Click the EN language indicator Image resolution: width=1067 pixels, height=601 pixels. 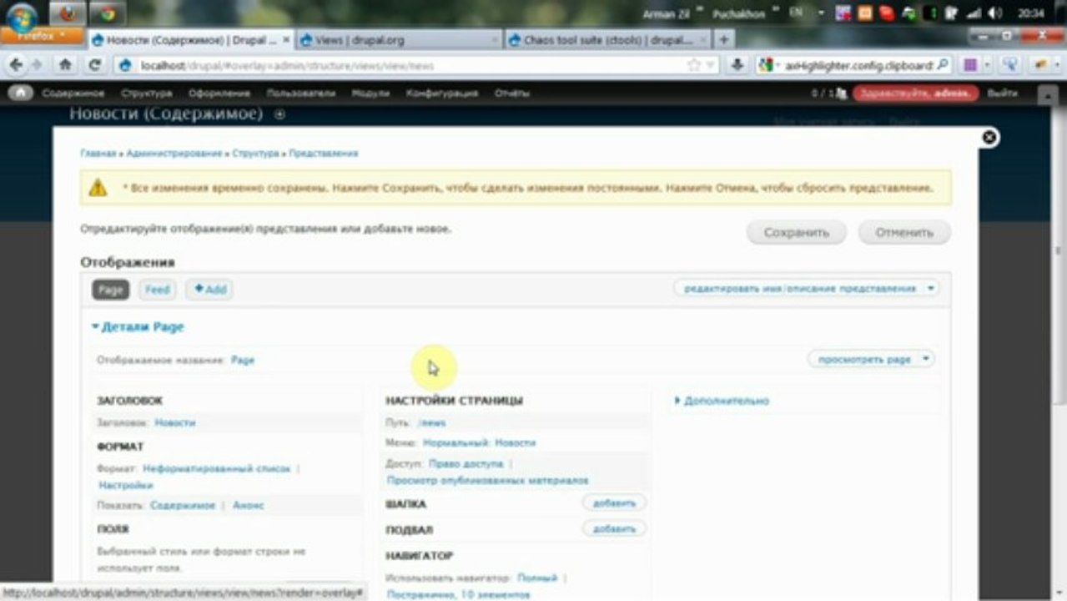point(796,13)
